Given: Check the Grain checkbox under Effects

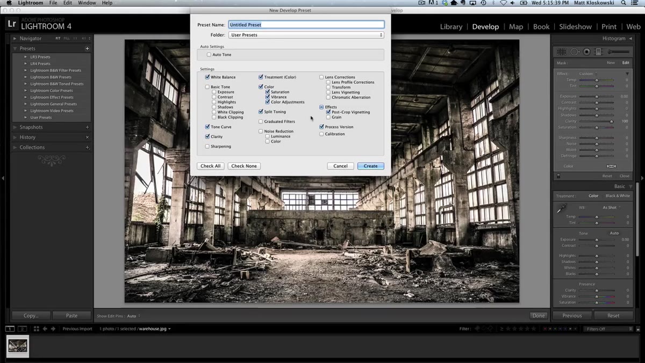Looking at the screenshot, I should pyautogui.click(x=328, y=117).
